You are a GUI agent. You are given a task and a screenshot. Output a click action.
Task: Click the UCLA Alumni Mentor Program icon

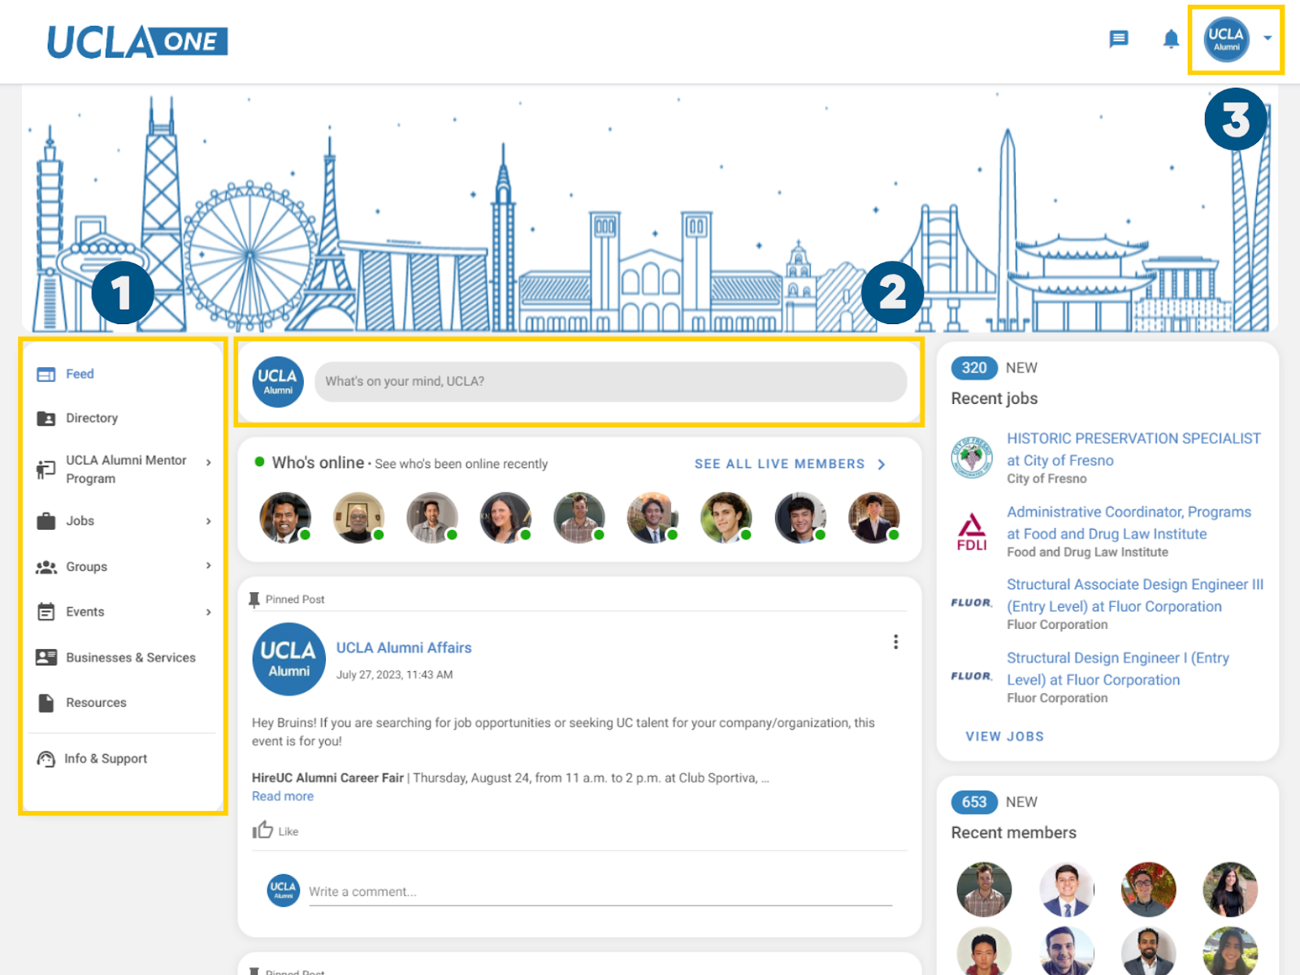[46, 469]
